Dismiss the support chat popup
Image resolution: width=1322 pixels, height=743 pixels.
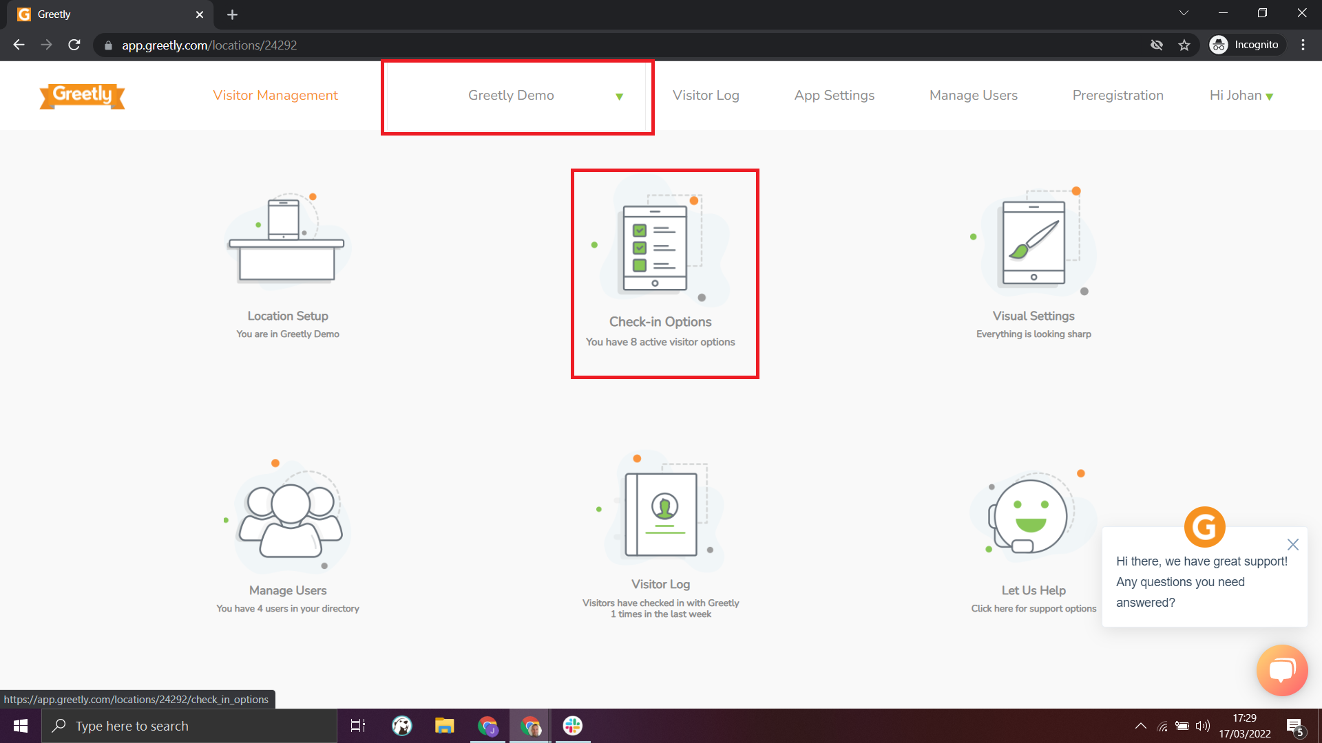click(x=1293, y=544)
